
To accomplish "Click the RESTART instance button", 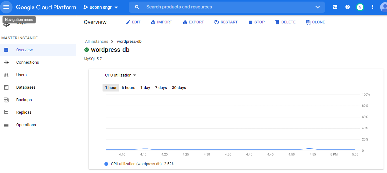I will 226,22.
